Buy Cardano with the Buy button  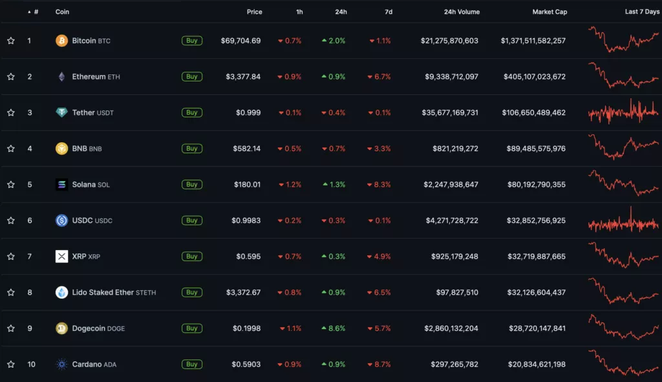tap(191, 364)
